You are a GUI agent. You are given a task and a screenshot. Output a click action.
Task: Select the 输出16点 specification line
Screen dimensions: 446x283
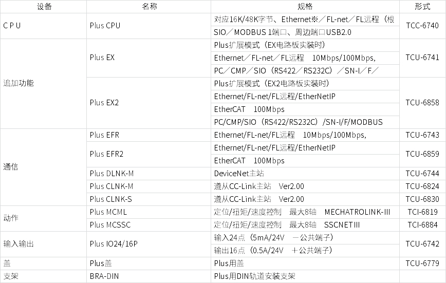pyautogui.click(x=274, y=251)
